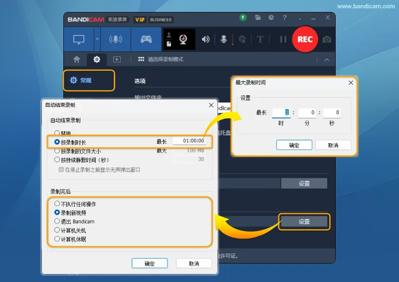The width and height of the screenshot is (399, 282).
Task: Select game recording mode gamepad icon
Action: pyautogui.click(x=146, y=39)
